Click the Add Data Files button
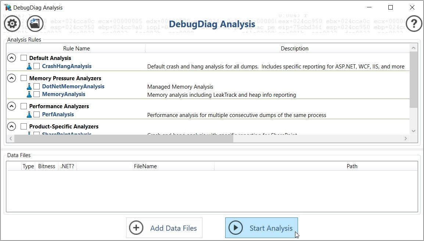This screenshot has width=424, height=241. point(164,227)
